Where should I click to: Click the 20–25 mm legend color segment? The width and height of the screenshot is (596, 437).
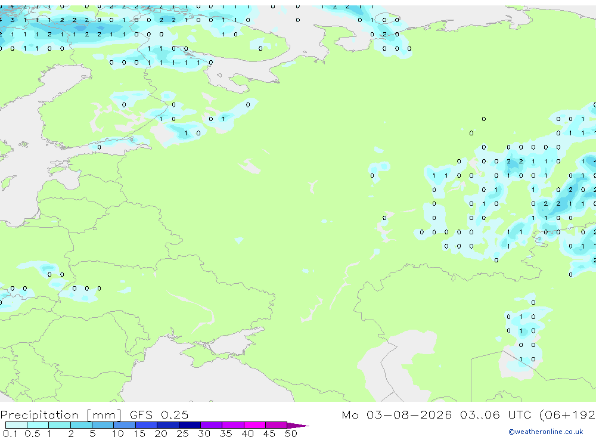pos(168,425)
